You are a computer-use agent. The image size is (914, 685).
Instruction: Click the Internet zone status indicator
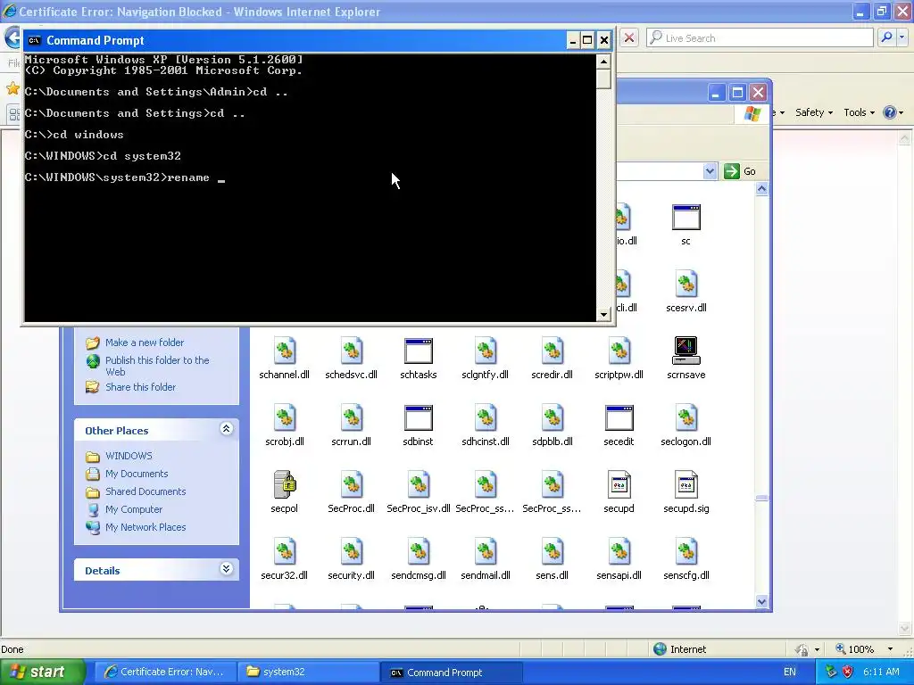point(679,649)
